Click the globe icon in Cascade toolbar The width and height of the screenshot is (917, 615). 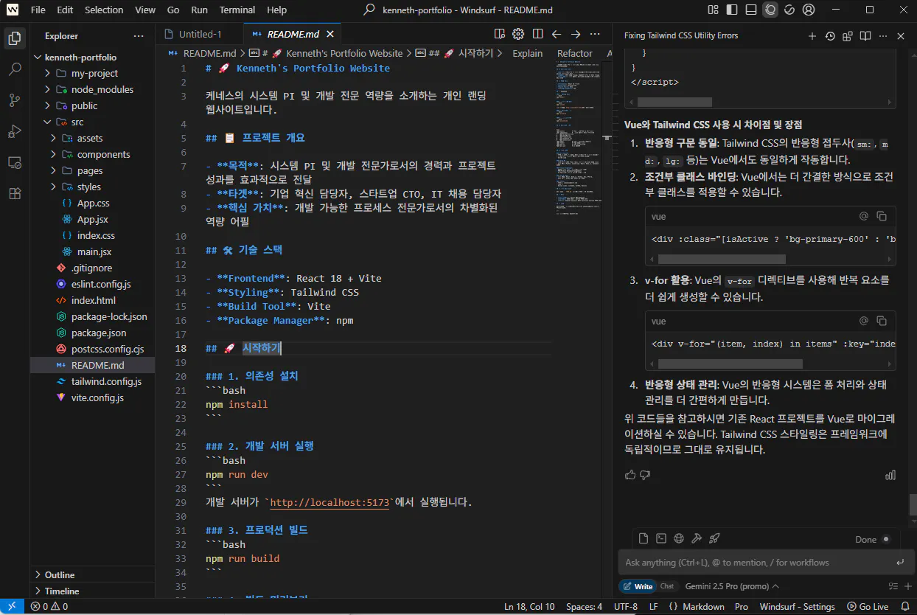tap(679, 538)
